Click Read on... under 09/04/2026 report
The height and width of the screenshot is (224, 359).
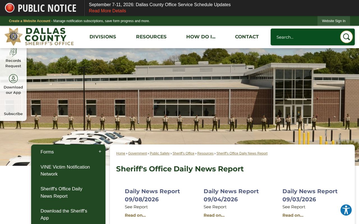coord(214,215)
